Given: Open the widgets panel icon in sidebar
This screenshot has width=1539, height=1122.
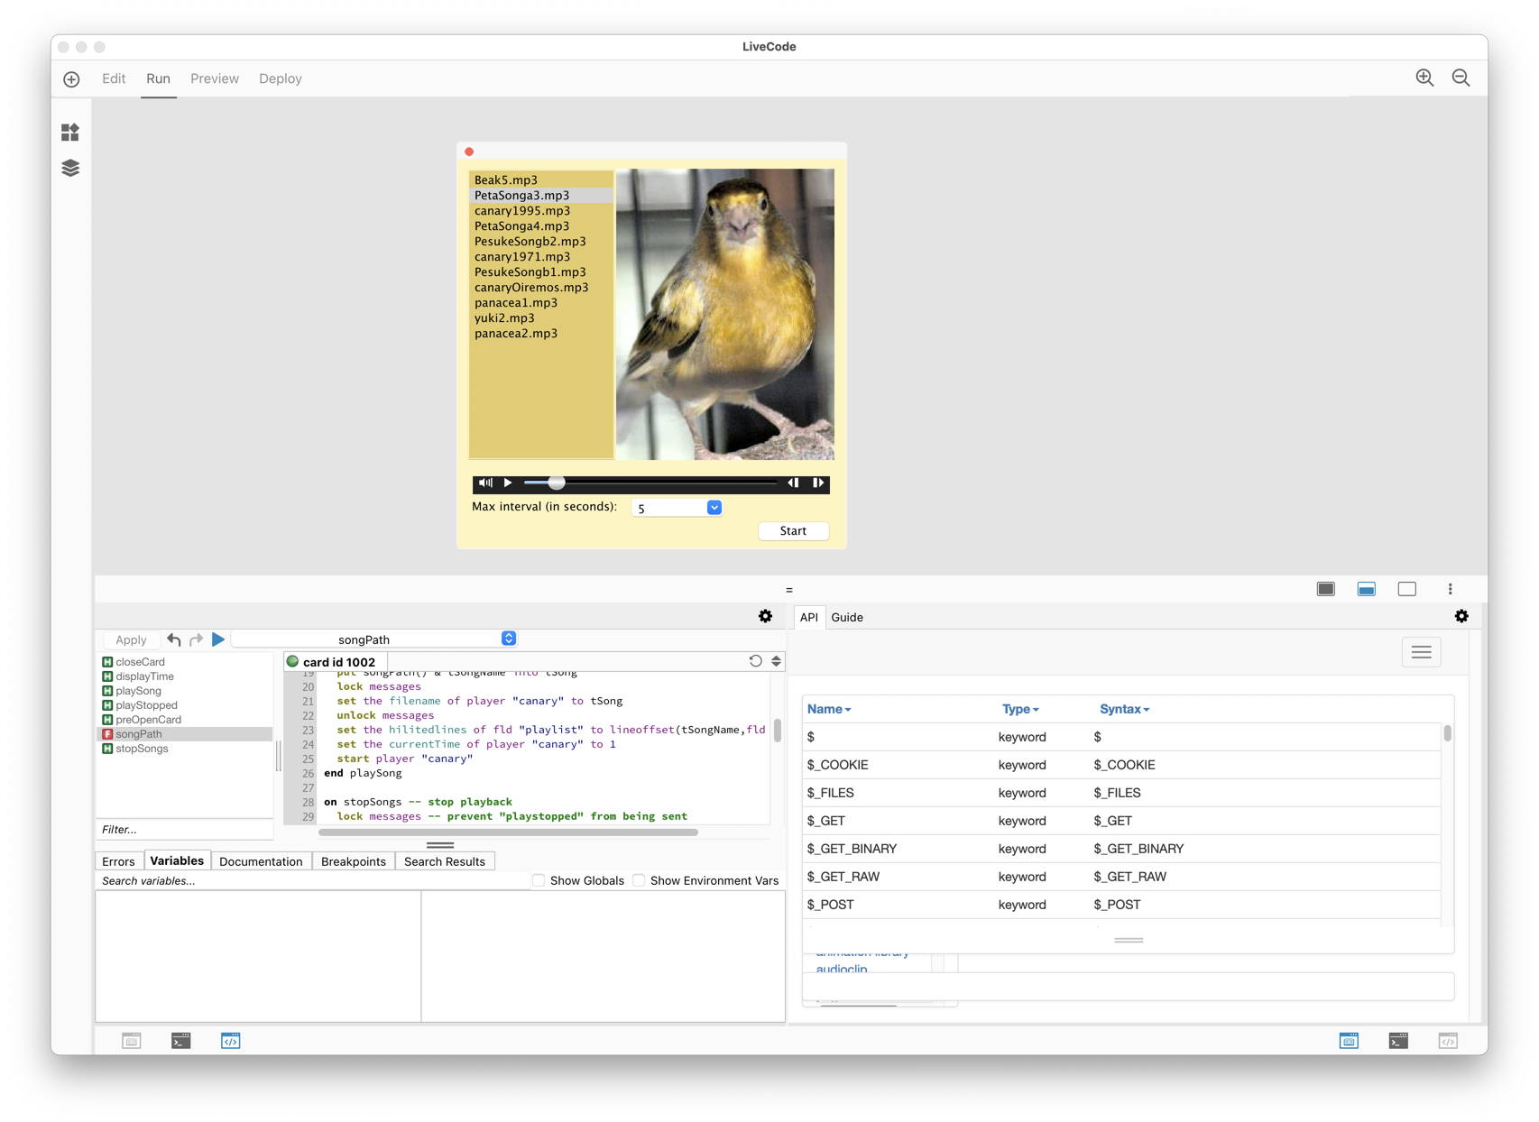Looking at the screenshot, I should 70,133.
